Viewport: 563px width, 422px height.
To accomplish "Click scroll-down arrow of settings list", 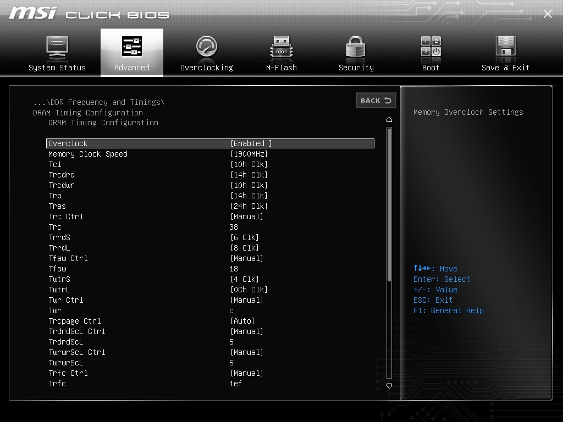I will (389, 386).
